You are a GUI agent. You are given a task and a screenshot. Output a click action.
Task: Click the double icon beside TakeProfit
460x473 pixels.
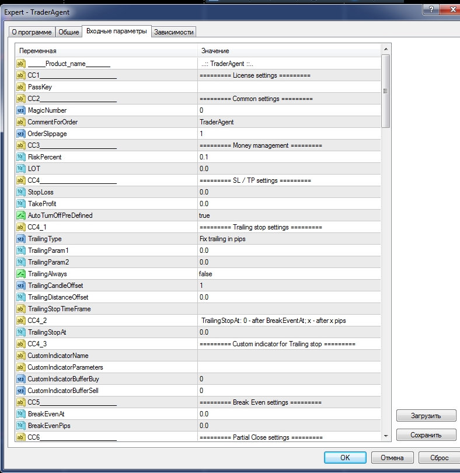click(x=20, y=204)
